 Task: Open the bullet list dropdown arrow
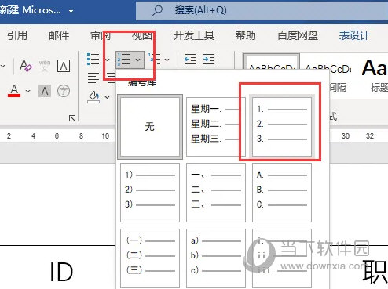(107, 60)
